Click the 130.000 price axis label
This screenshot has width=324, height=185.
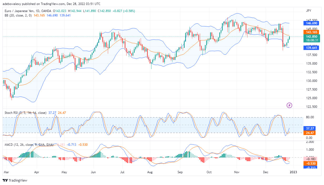pyautogui.click(x=312, y=81)
